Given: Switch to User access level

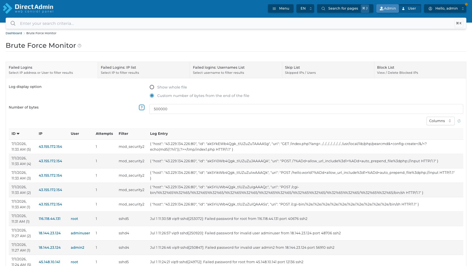Looking at the screenshot, I should pyautogui.click(x=410, y=8).
